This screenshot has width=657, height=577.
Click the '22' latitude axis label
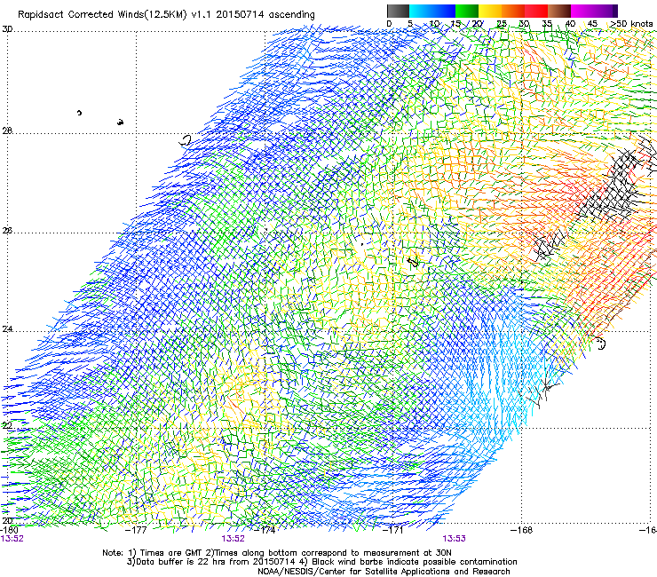(7, 426)
